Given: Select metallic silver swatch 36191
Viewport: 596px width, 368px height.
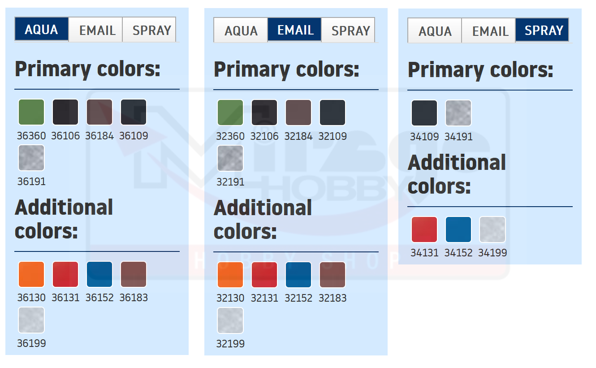Looking at the screenshot, I should pyautogui.click(x=31, y=158).
